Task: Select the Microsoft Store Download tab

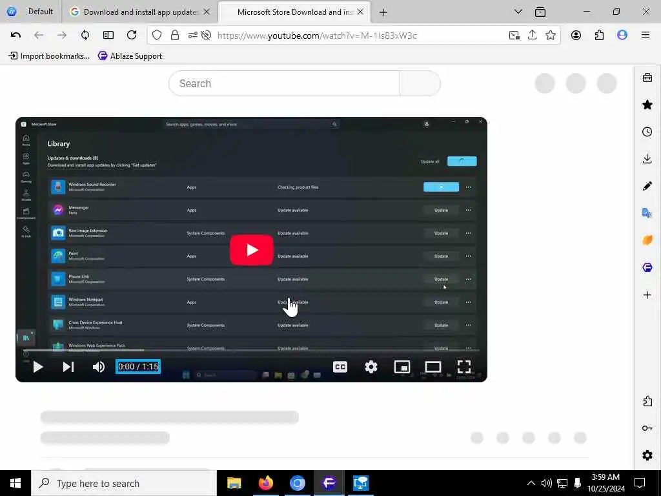Action: [295, 12]
